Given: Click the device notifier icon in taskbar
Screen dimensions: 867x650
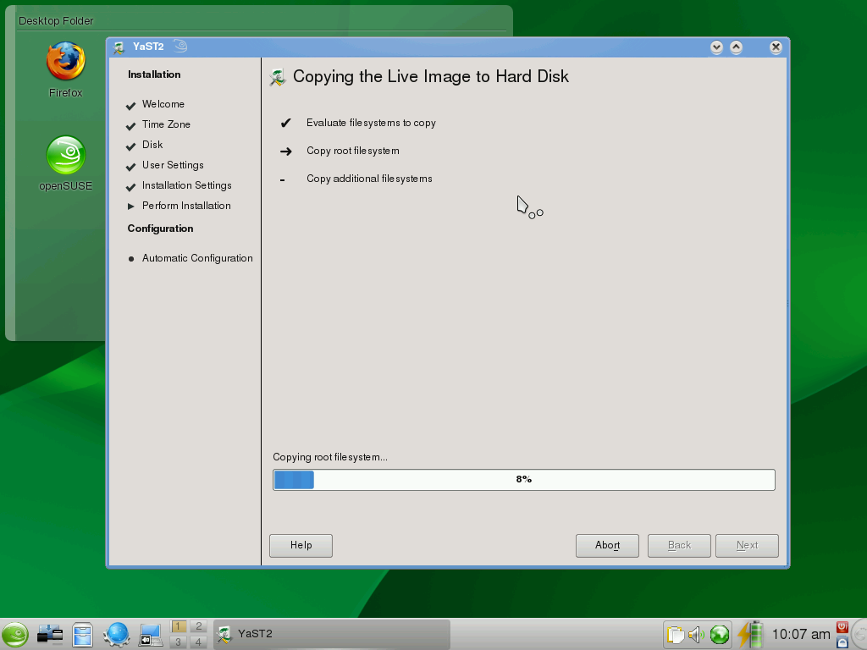Looking at the screenshot, I should (x=48, y=635).
